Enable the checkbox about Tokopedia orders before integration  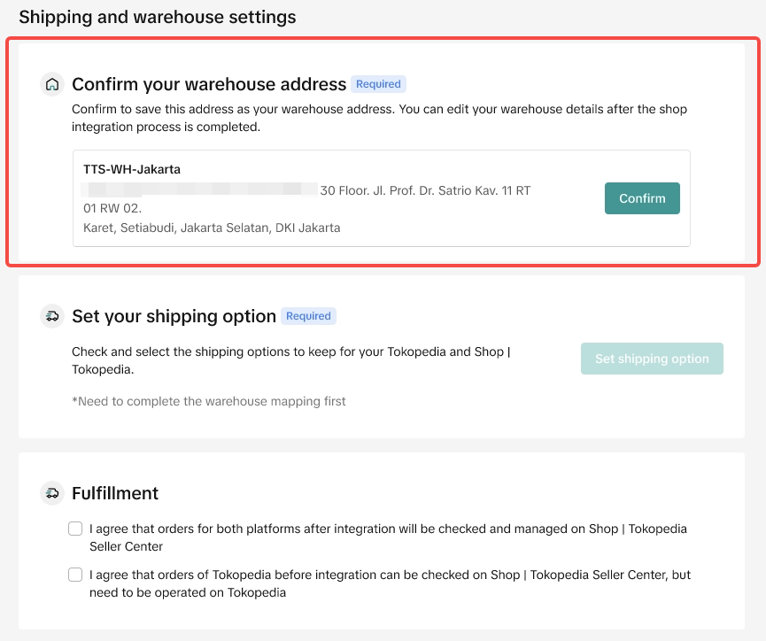(75, 575)
